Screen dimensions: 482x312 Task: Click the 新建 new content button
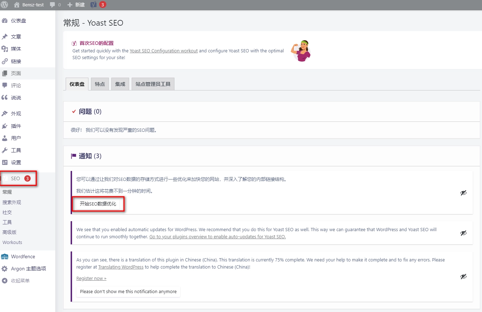tap(76, 5)
